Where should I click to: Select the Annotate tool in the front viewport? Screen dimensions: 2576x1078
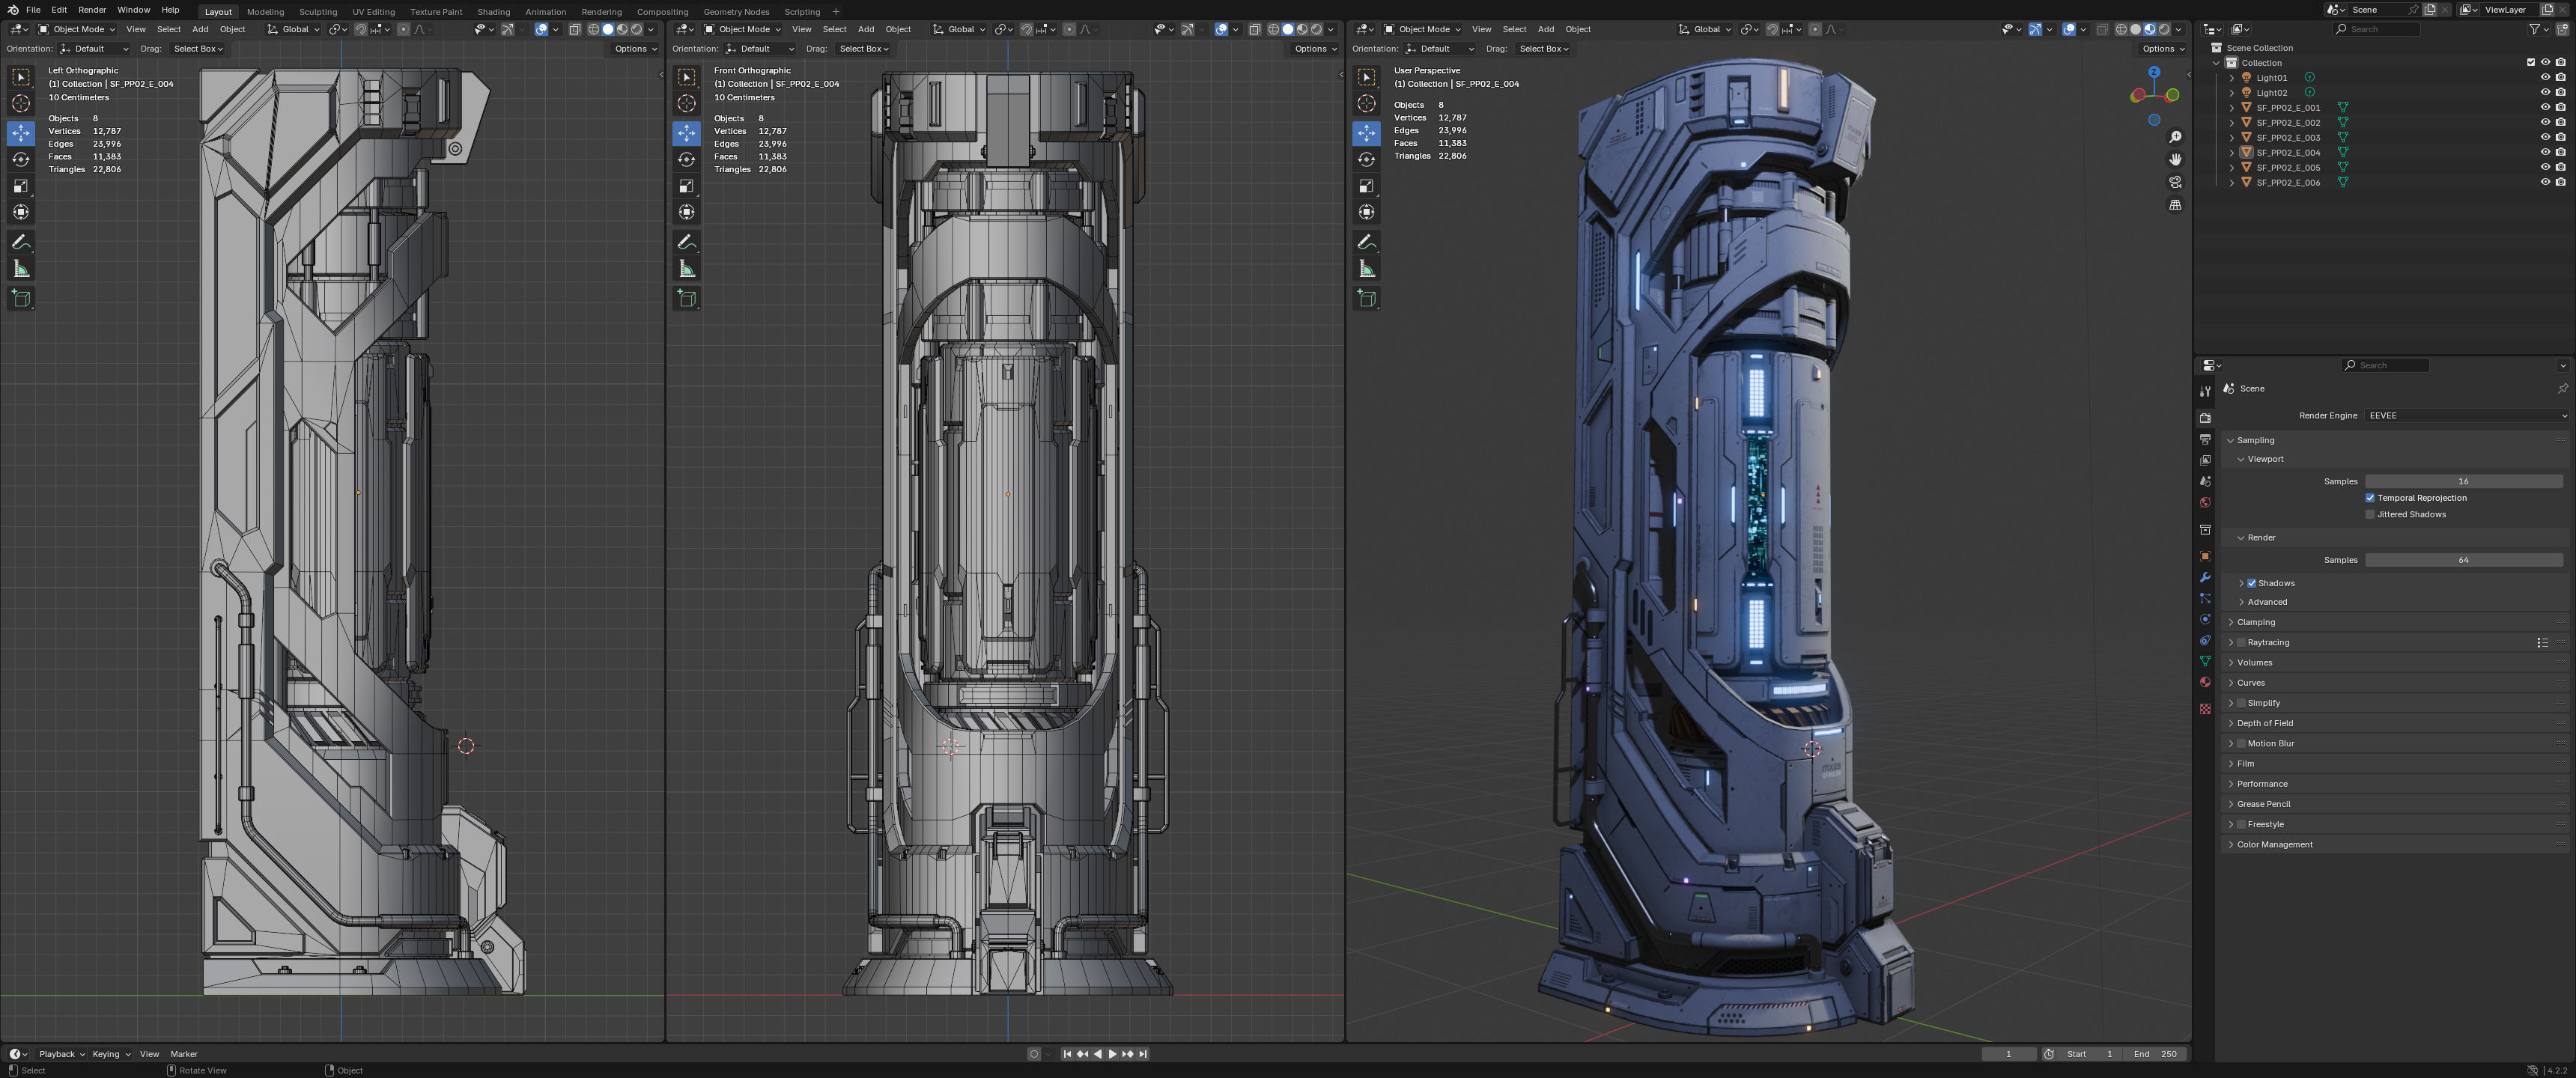[686, 242]
